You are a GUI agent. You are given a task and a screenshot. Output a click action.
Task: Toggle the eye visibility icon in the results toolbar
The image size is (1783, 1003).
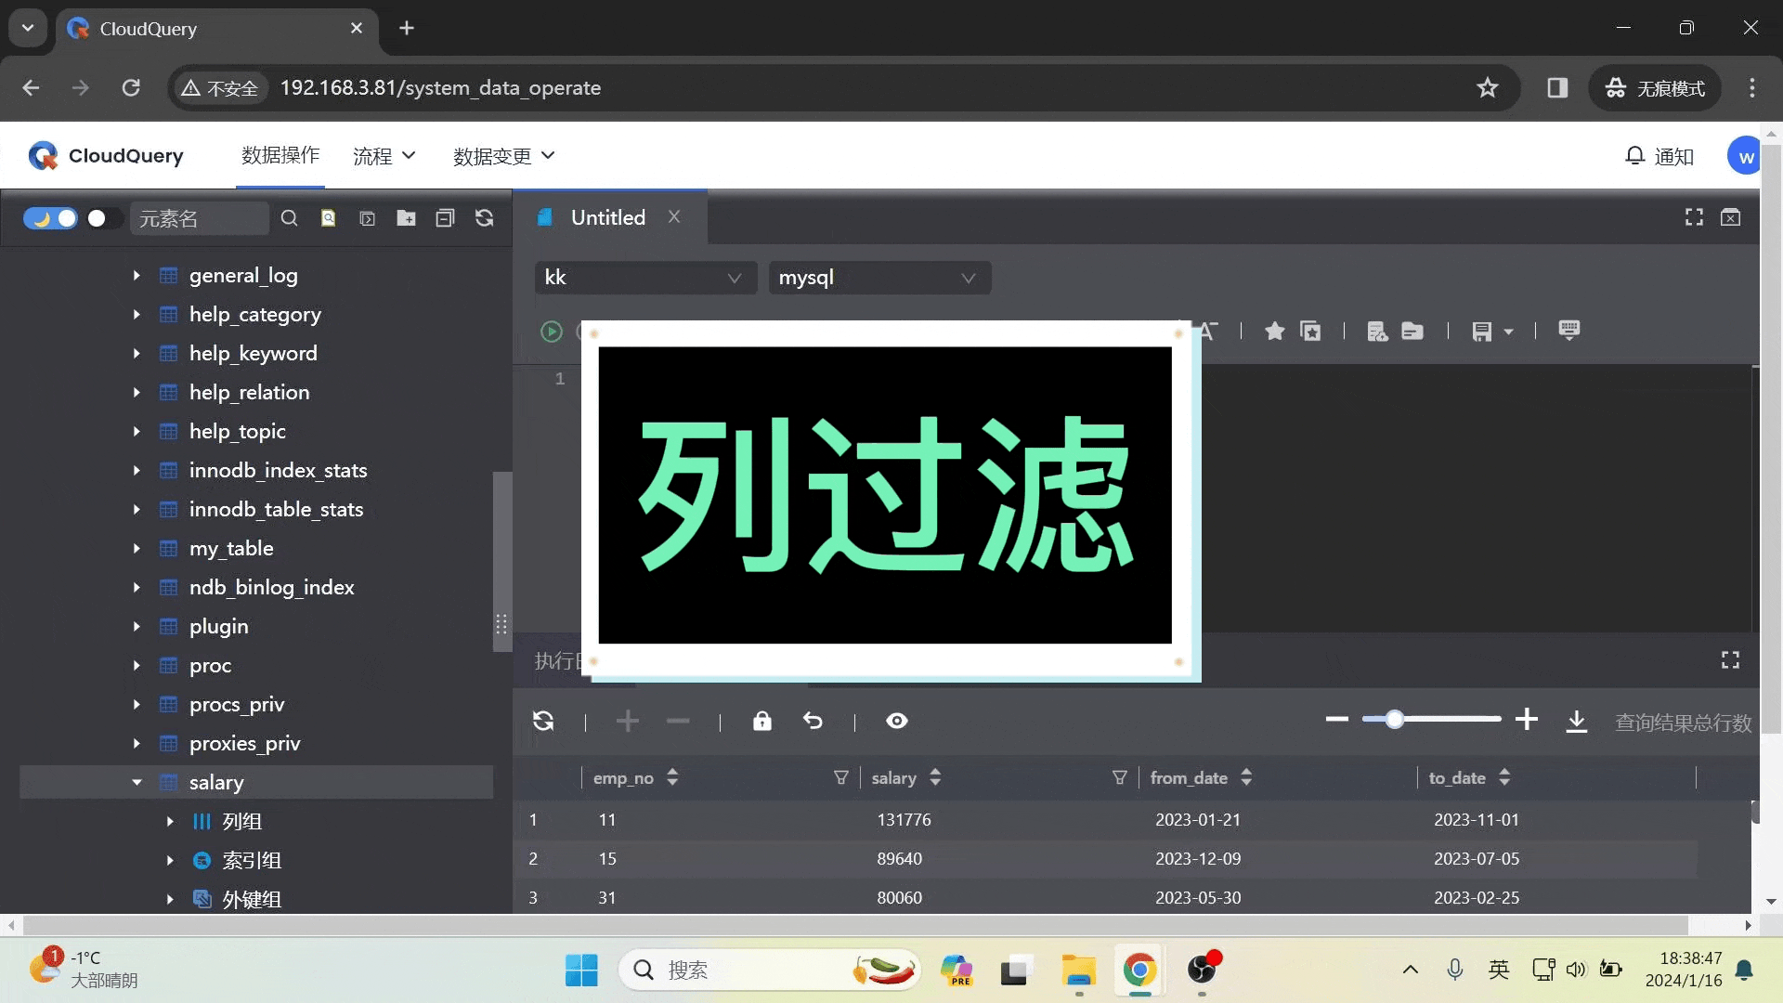point(895,721)
